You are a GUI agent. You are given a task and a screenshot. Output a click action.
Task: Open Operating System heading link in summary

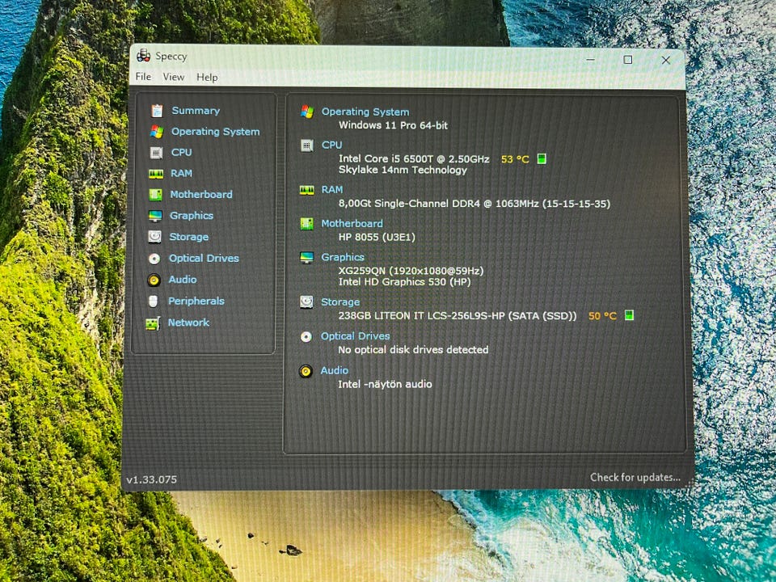365,112
